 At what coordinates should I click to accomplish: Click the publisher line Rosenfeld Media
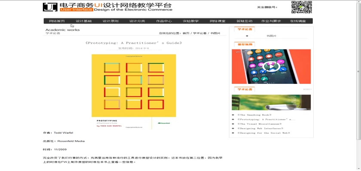(x=64, y=141)
